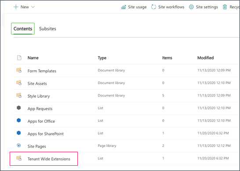Click modified date of Form Templates row
The height and width of the screenshot is (171, 240).
(x=214, y=71)
